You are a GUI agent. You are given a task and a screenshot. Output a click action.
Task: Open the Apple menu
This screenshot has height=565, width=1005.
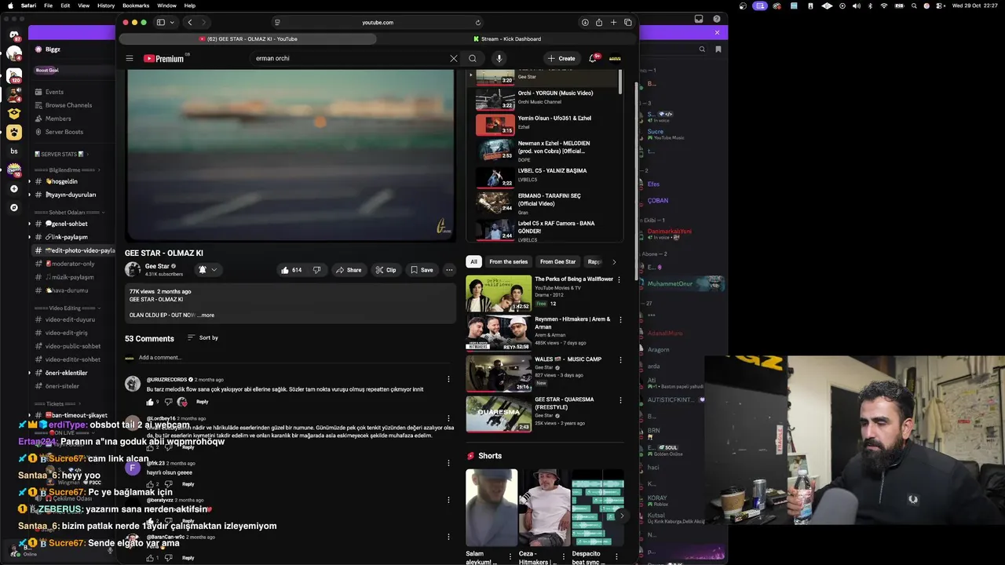[x=9, y=5]
